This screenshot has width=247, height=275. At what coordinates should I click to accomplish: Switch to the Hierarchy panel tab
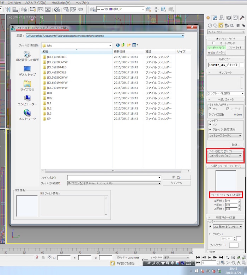coord(222,18)
